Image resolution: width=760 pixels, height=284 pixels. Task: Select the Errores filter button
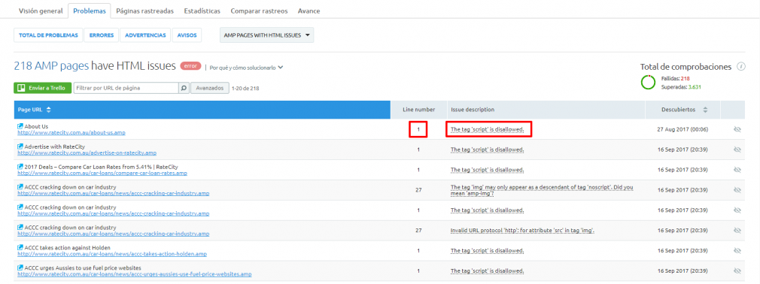102,35
